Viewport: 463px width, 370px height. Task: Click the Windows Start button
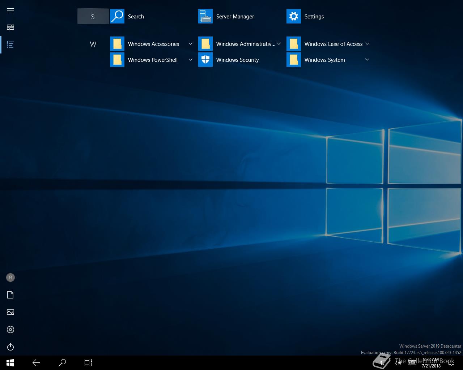10,362
